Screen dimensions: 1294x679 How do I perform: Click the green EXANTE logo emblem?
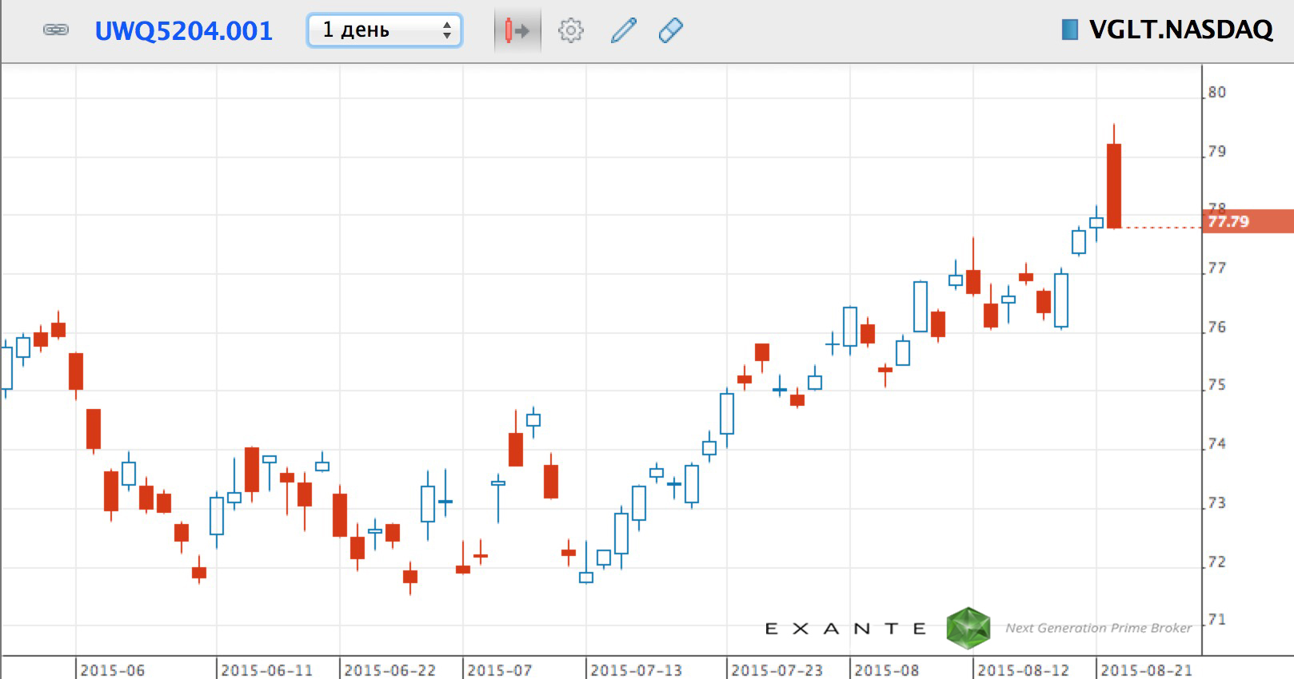[968, 628]
